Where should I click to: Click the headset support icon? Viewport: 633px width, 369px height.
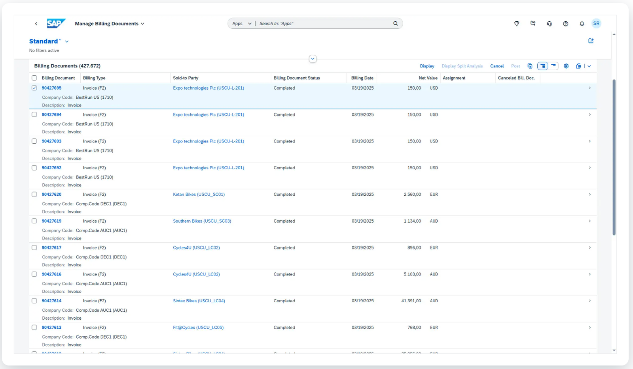point(549,24)
